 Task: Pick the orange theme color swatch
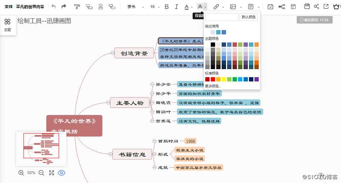(x=257, y=44)
